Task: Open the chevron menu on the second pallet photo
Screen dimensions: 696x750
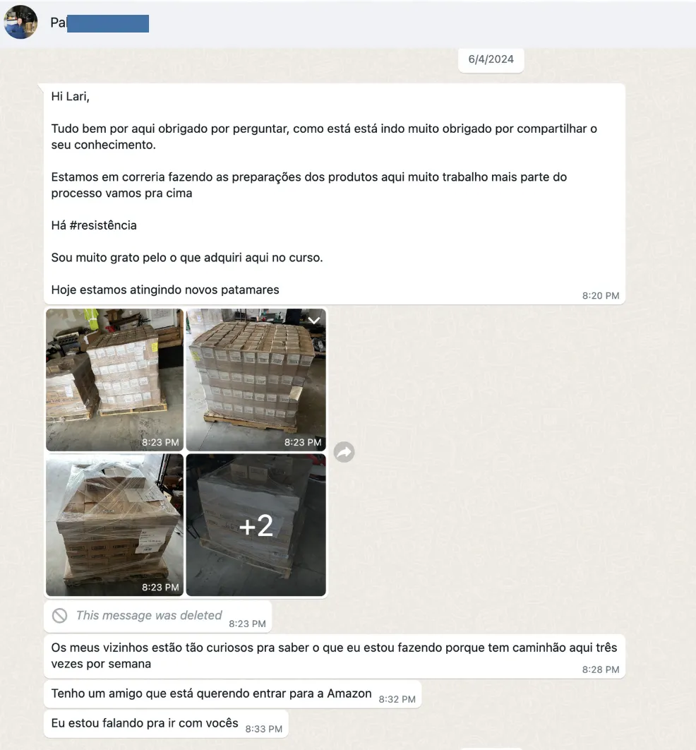Action: 313,321
